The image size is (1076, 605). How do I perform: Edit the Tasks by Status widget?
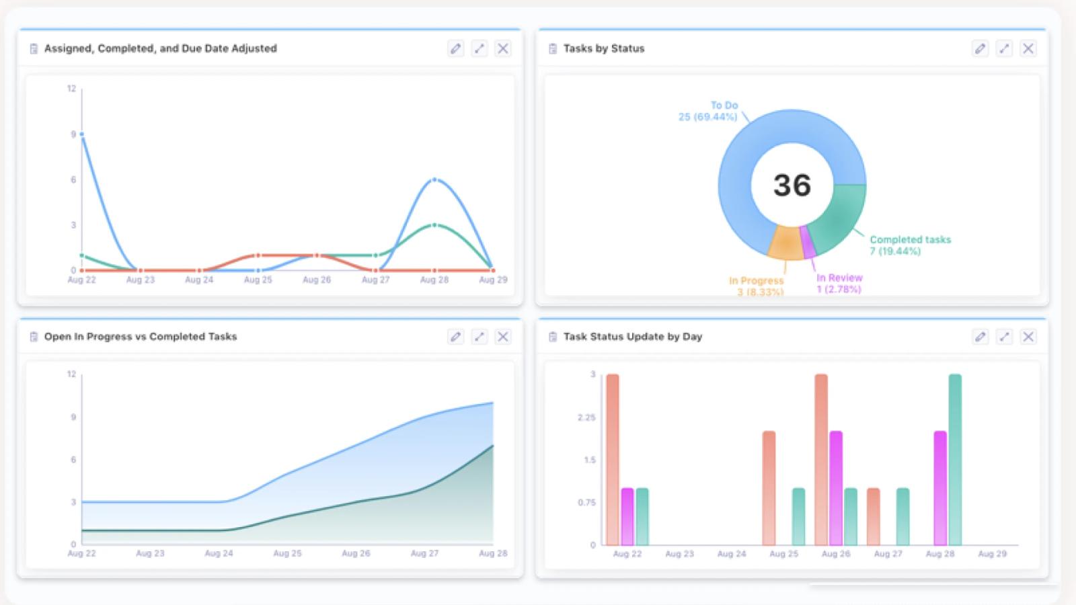click(x=981, y=48)
